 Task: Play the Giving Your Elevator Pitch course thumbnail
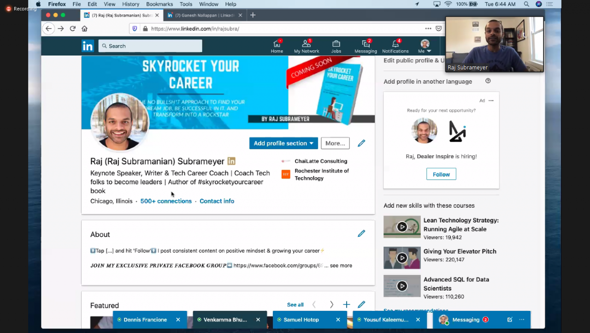coord(402,258)
